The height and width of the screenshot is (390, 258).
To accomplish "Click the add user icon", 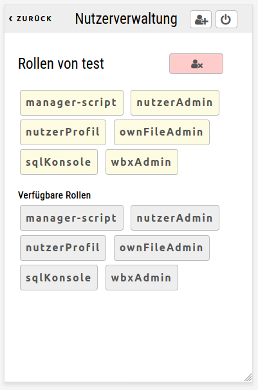I will (x=201, y=19).
